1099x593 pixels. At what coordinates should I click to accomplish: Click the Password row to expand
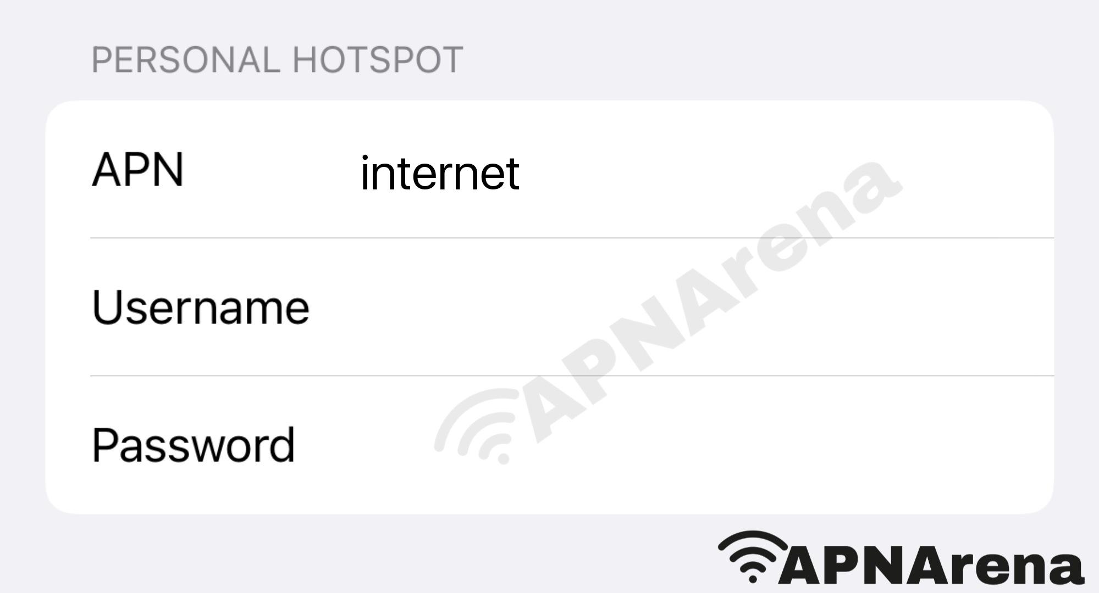[x=550, y=445]
